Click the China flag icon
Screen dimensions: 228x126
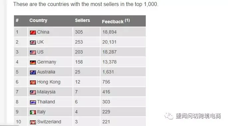[x=33, y=33]
